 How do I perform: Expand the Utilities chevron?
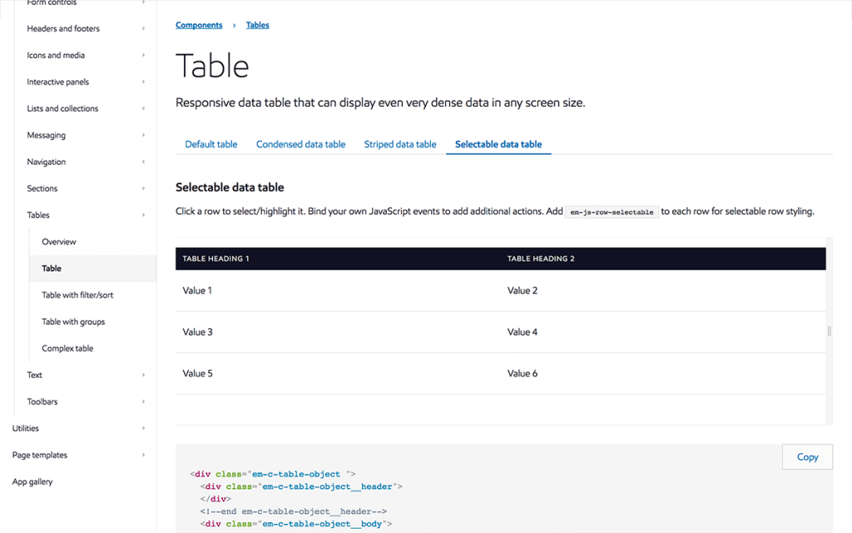pos(143,429)
